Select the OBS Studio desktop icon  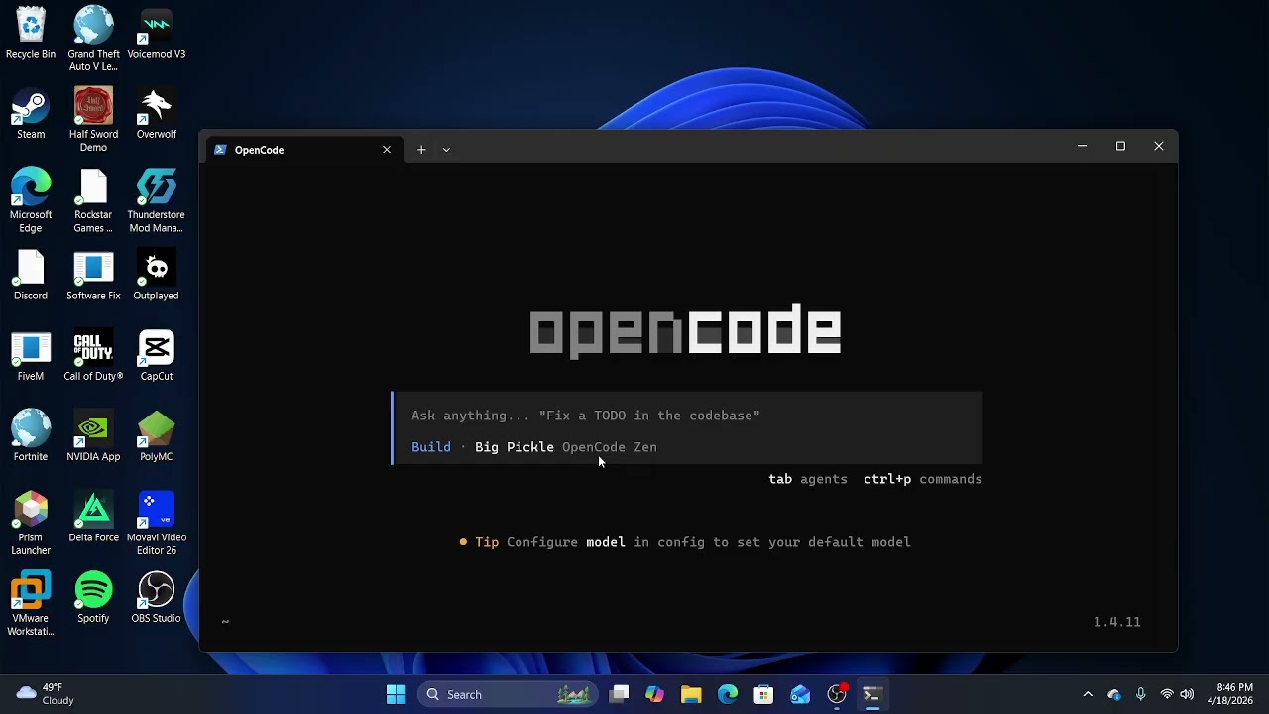pyautogui.click(x=156, y=598)
